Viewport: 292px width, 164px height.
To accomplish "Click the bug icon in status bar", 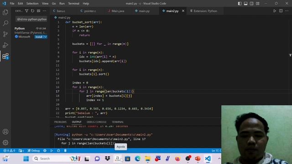I will click(58, 151).
